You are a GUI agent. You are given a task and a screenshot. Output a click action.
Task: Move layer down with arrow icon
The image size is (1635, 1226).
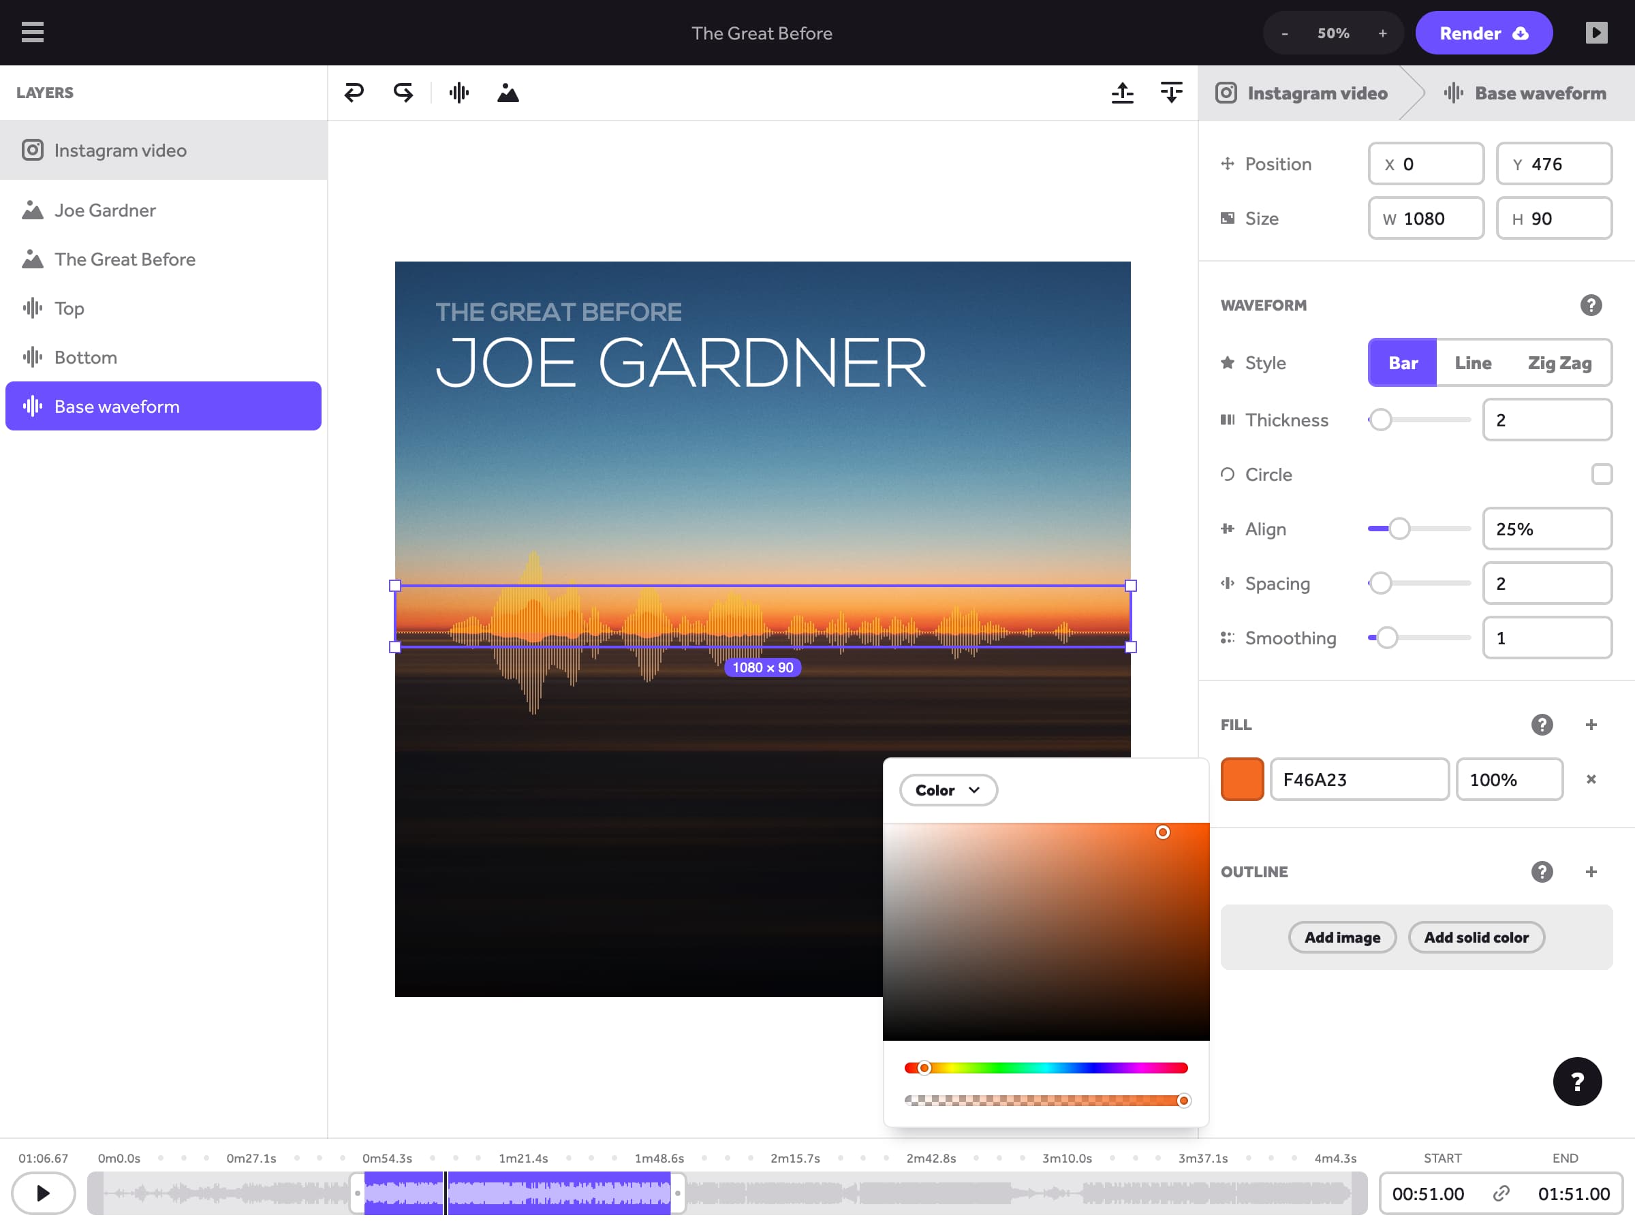1172,93
